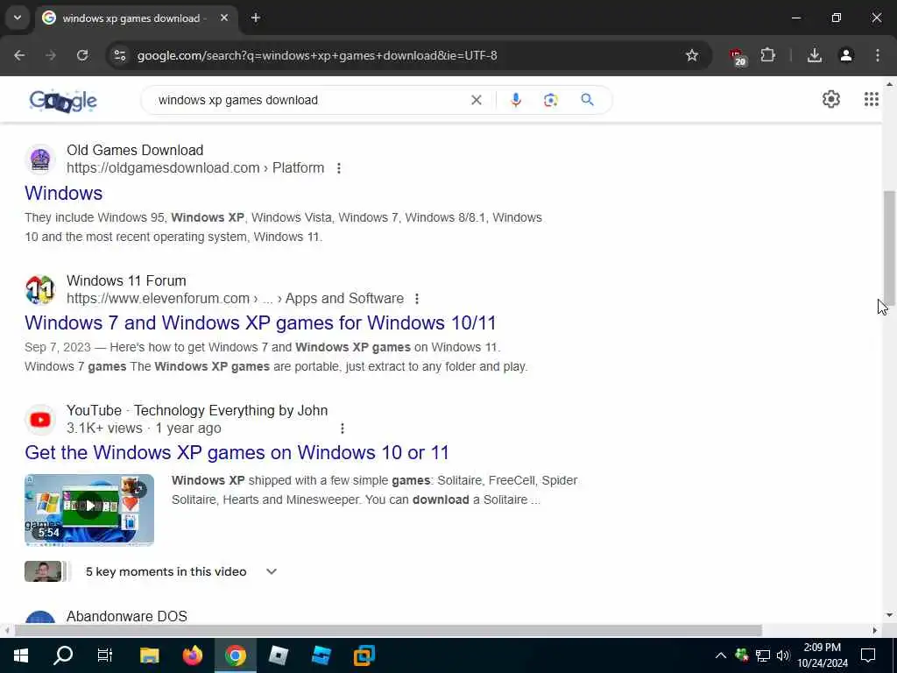Screen dimensions: 897x673
Task: Open the red extension with badge 20
Action: click(x=737, y=56)
